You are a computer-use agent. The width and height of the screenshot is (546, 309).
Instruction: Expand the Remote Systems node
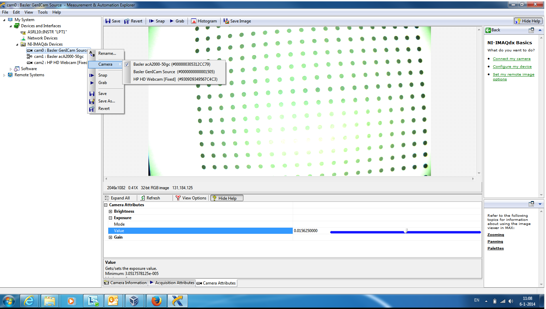click(4, 75)
